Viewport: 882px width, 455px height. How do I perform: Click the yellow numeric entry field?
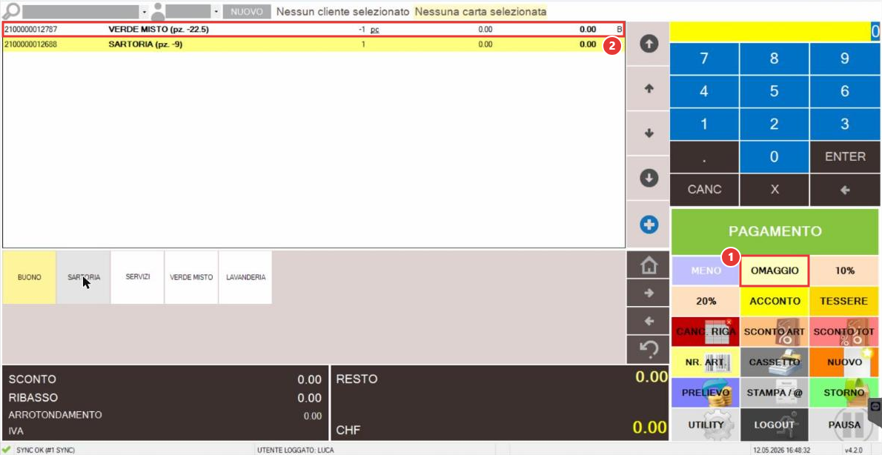click(775, 32)
